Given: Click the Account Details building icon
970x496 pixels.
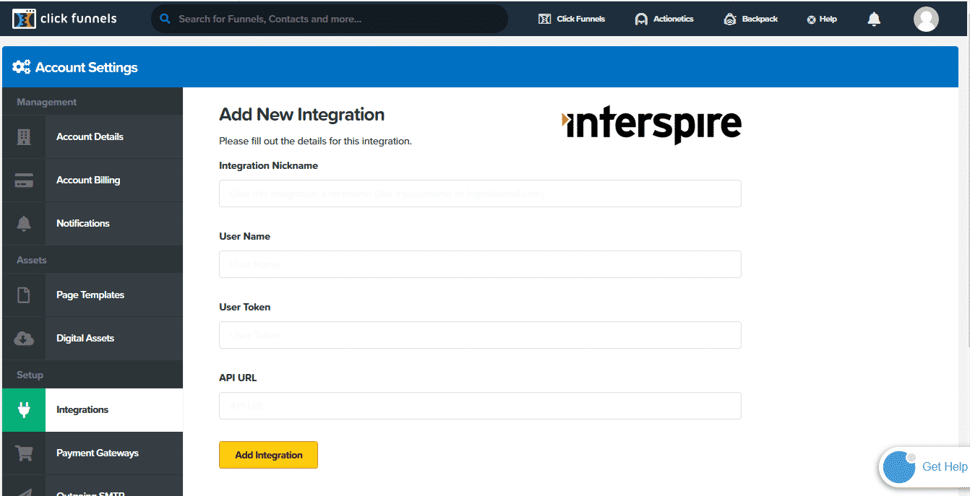Looking at the screenshot, I should coord(24,136).
